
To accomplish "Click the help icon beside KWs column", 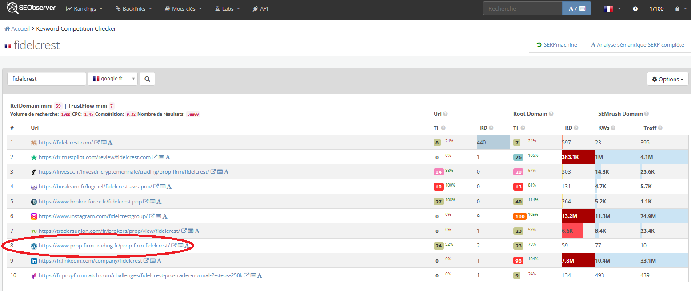I will 613,128.
